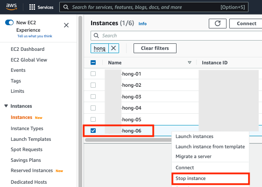Viewport: 262px width, 187px height.
Task: Open Launch Templates in the sidebar
Action: [31, 139]
